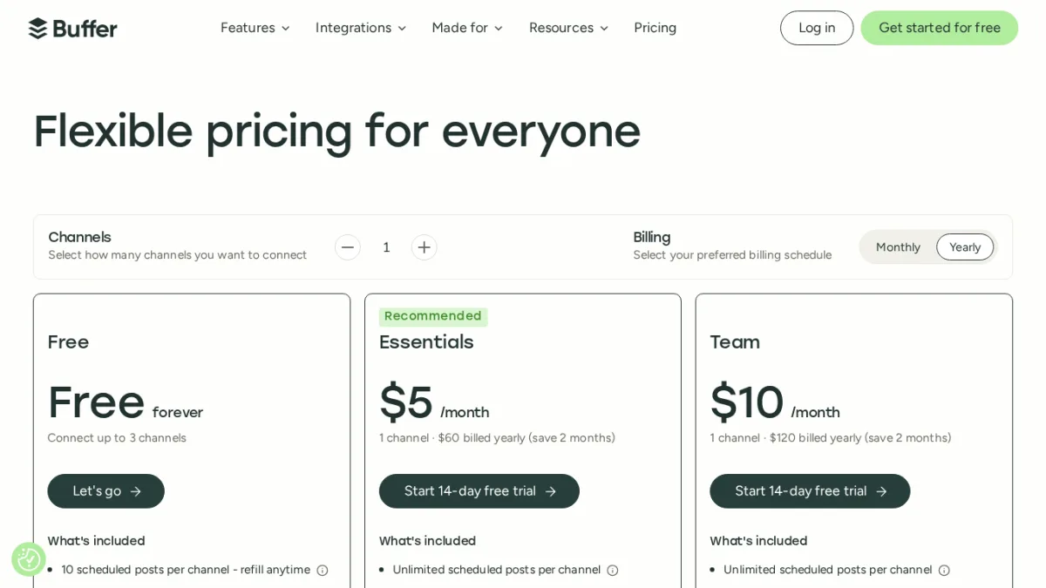
Task: Select the 'Flexible pricing for everyone' heading
Action: 337,132
